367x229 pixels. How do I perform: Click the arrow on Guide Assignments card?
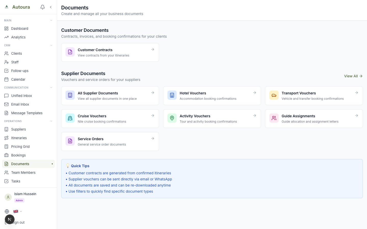(357, 116)
